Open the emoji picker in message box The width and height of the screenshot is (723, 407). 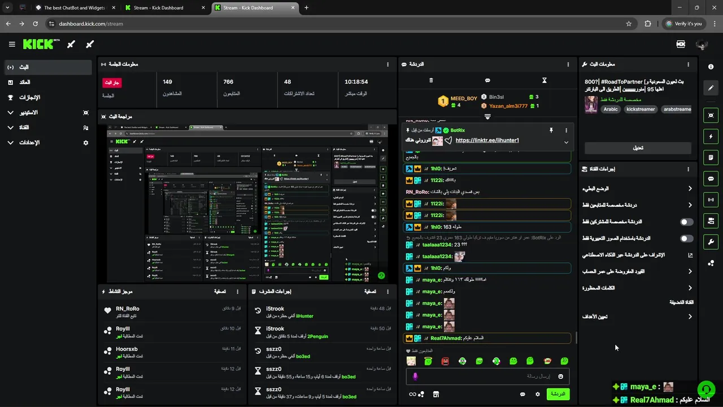pos(561,376)
